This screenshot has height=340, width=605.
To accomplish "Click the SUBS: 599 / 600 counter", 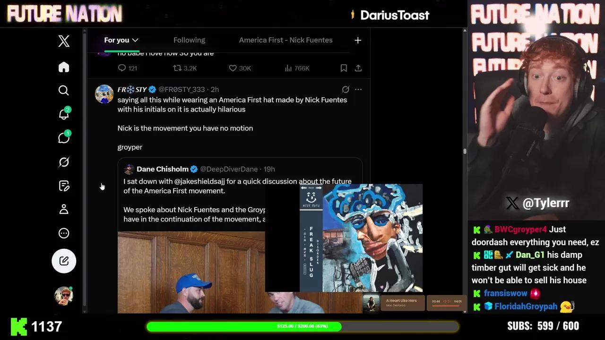I will tap(543, 326).
